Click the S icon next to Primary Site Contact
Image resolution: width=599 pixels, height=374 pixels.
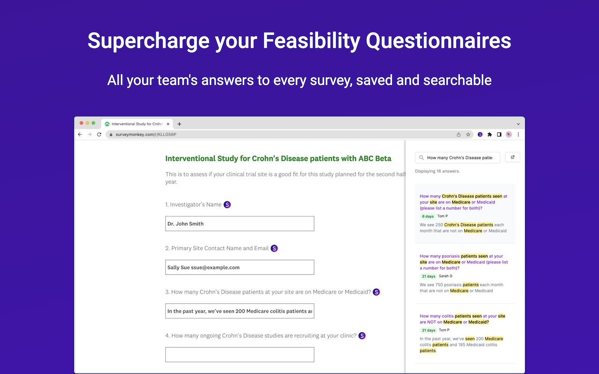pos(274,248)
